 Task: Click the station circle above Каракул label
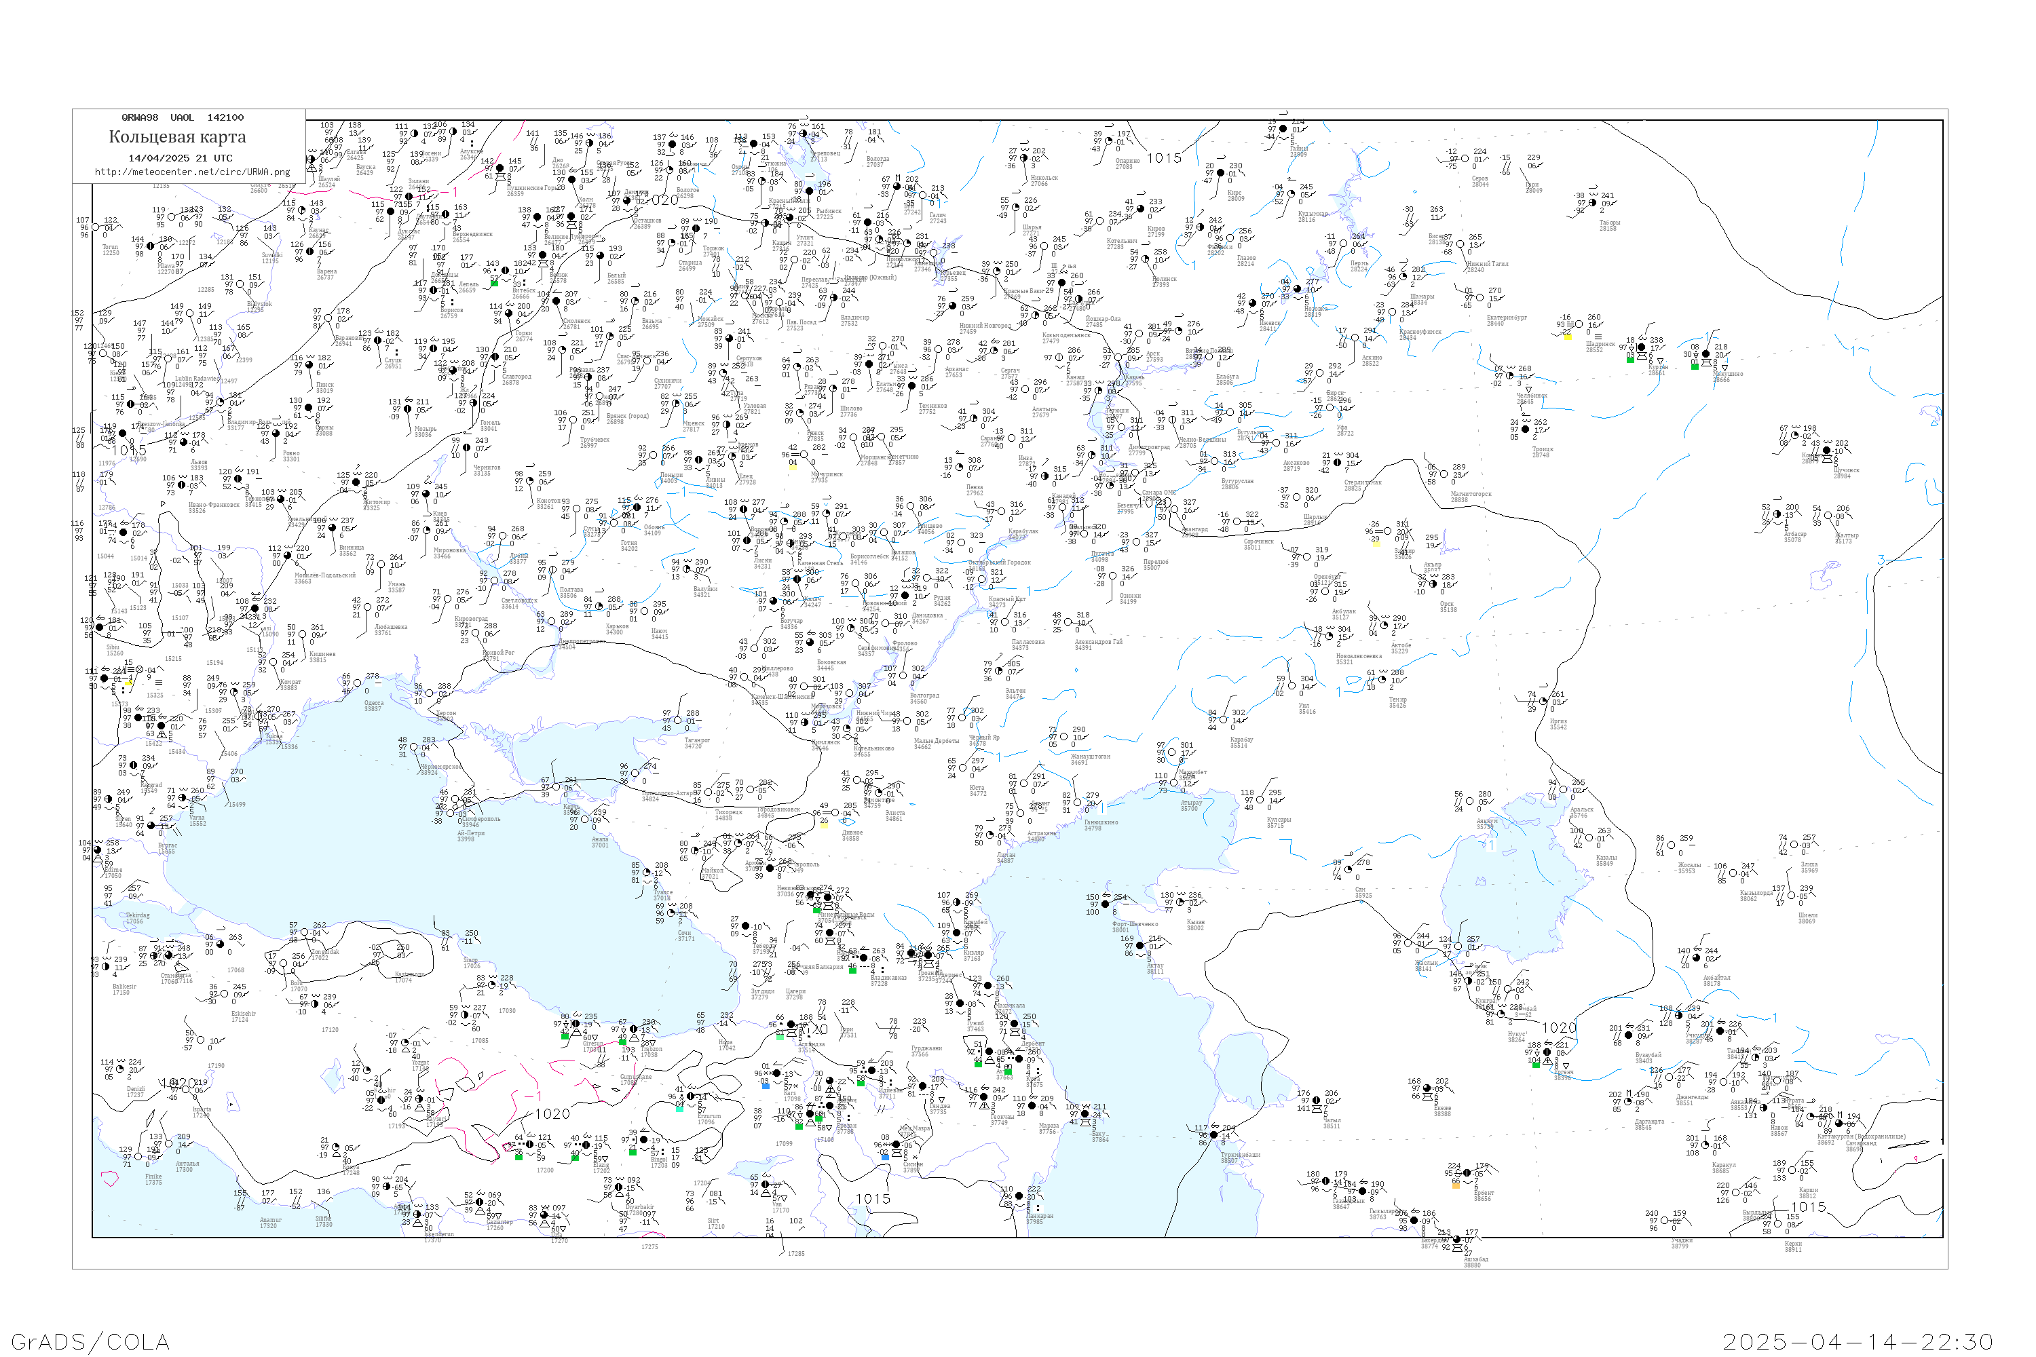(x=1704, y=1146)
